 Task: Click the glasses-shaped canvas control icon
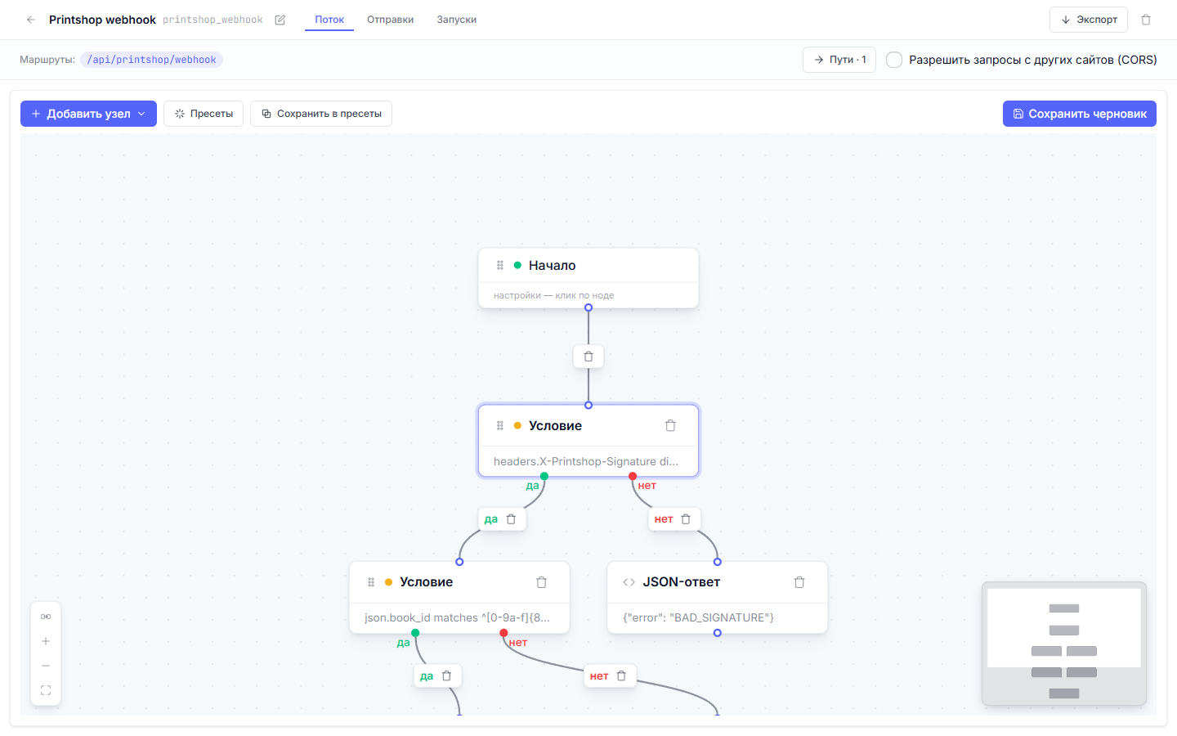pos(46,617)
